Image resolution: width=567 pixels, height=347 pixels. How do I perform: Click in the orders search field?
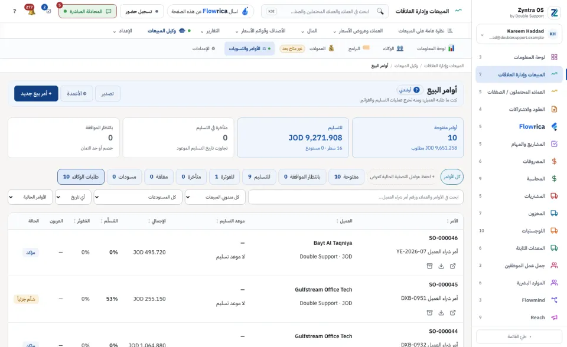pos(356,197)
